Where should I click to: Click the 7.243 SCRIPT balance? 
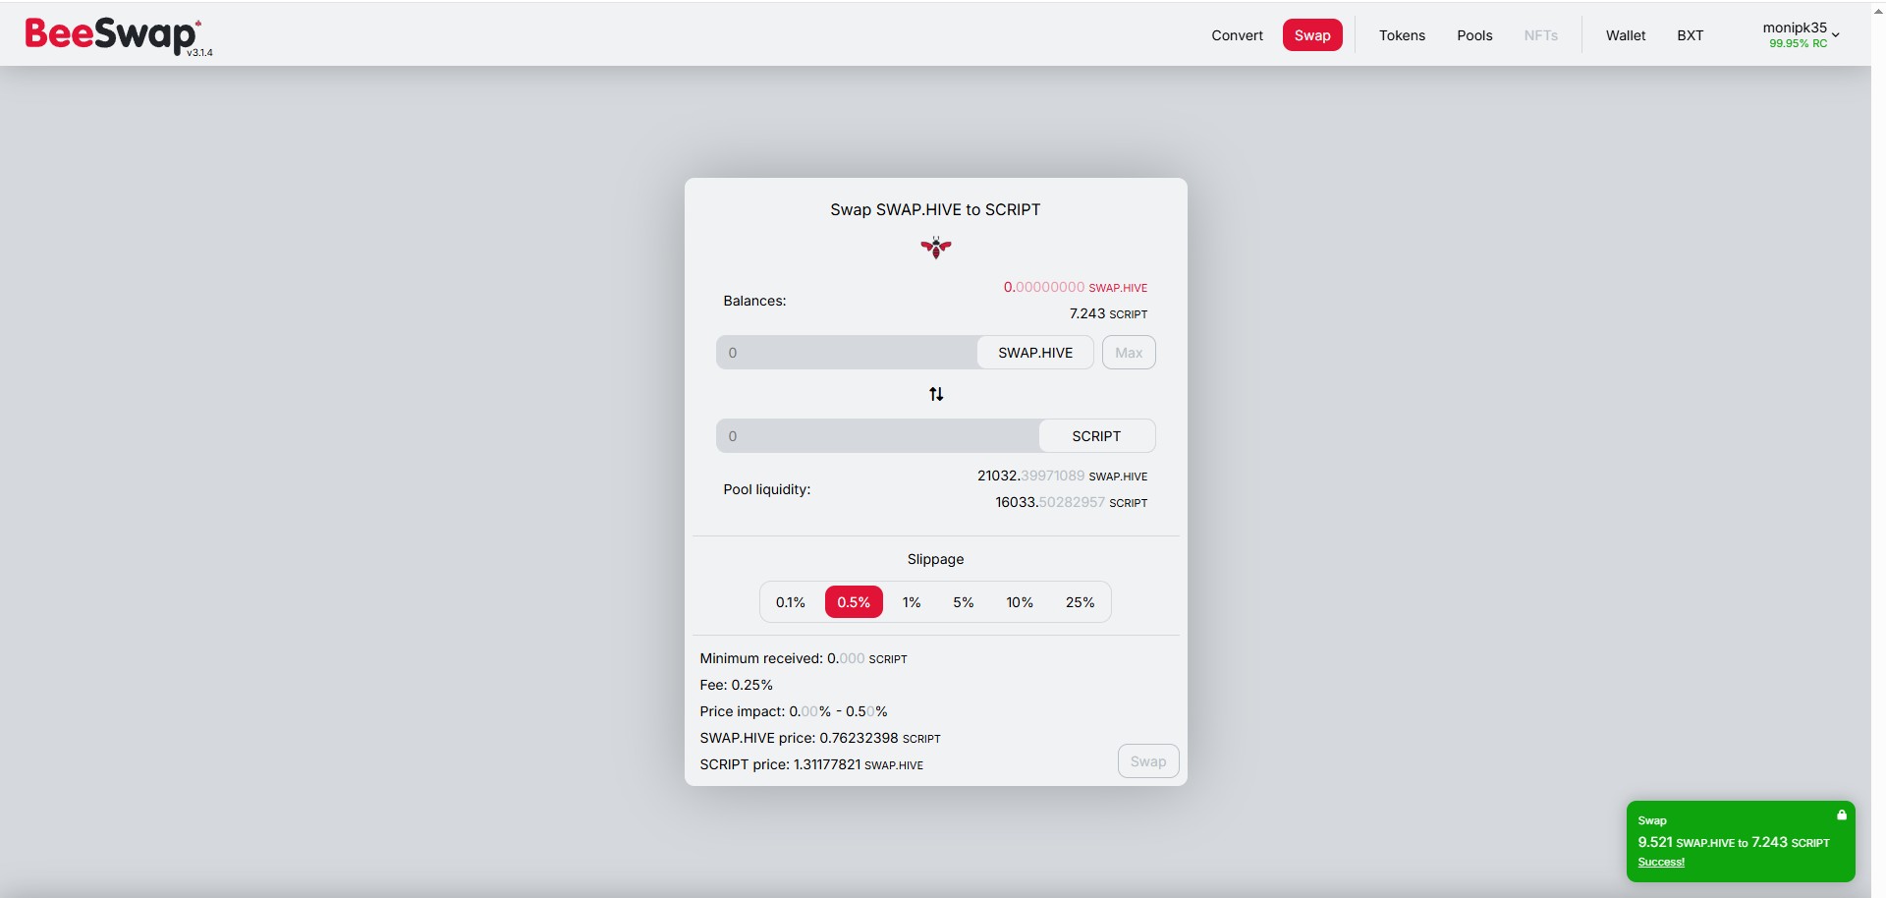pyautogui.click(x=1109, y=313)
